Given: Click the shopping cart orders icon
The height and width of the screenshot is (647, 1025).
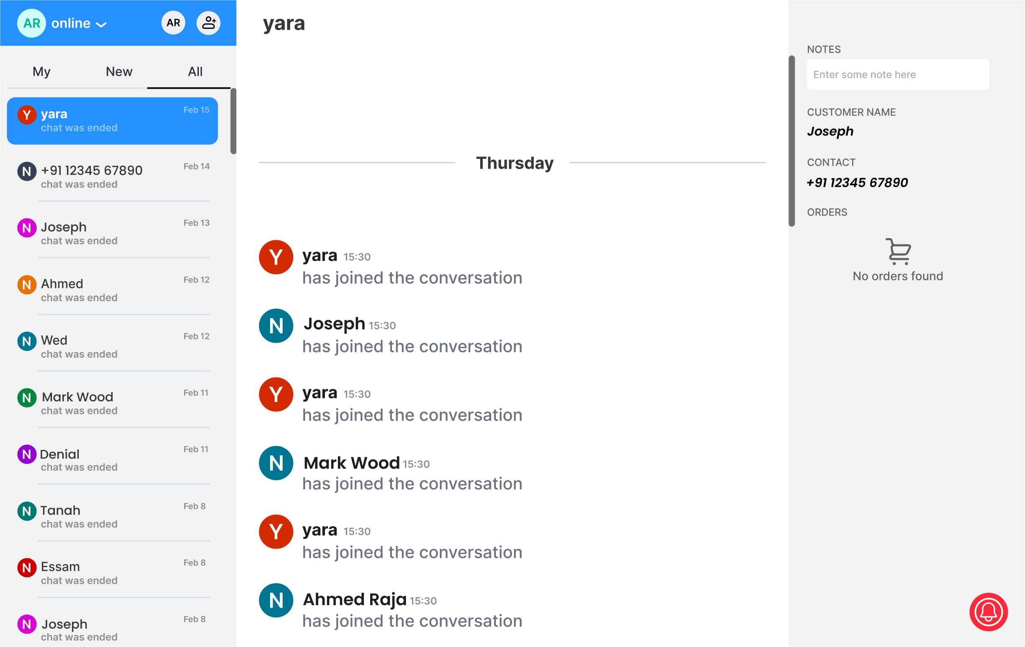Looking at the screenshot, I should click(x=898, y=252).
